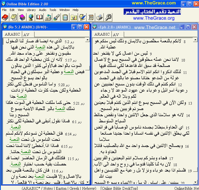Click the Eph 2:8 window's title icon
Screen dimensions: 199x190
click(x=95, y=27)
